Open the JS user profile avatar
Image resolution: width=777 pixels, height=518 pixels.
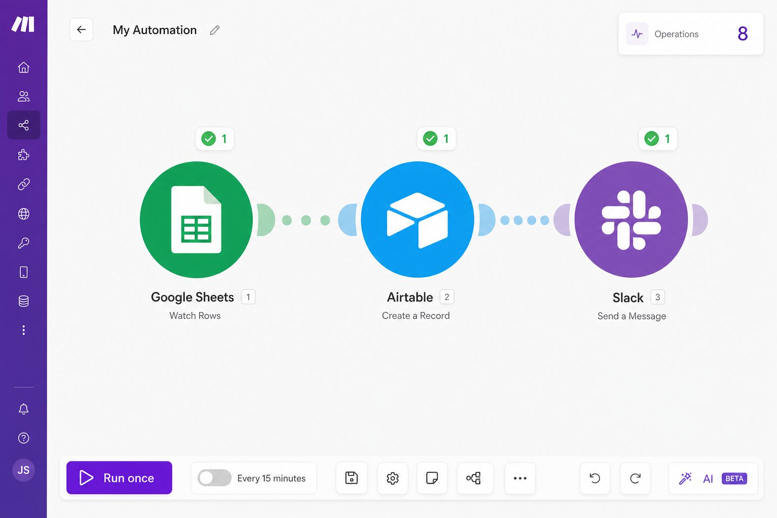(23, 470)
